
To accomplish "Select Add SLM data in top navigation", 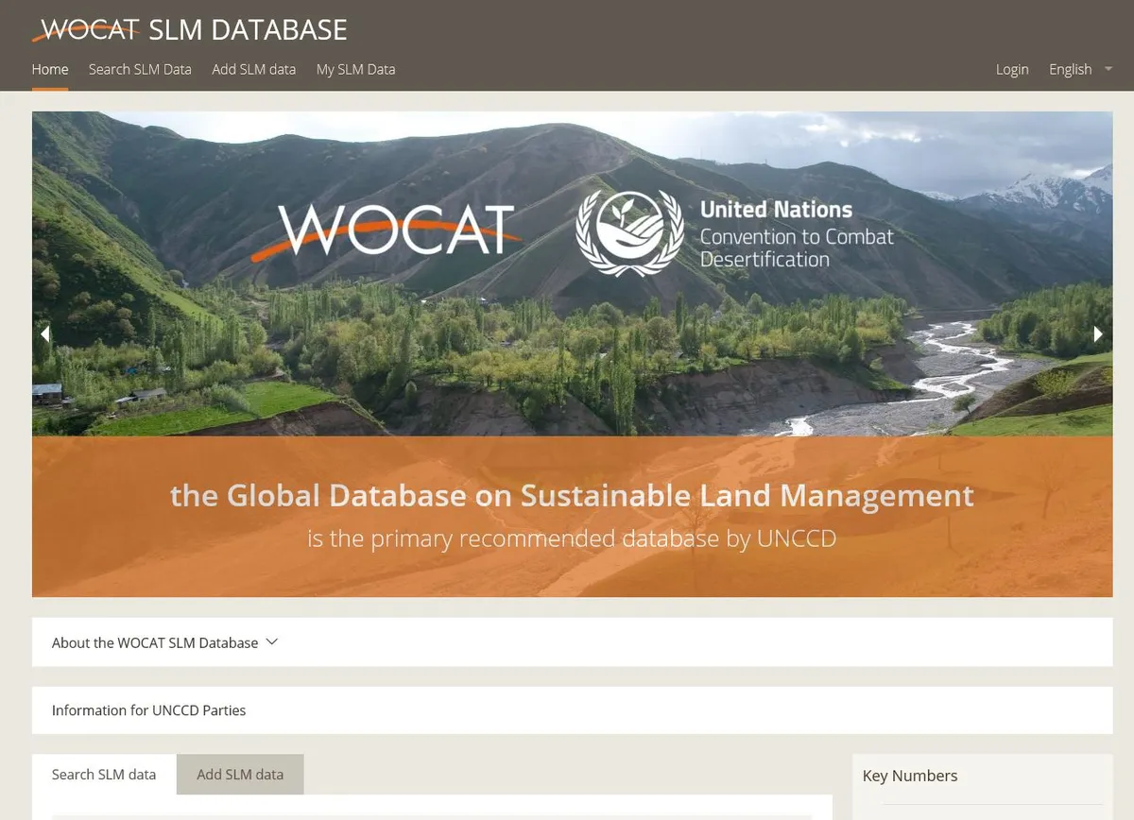I will (253, 69).
